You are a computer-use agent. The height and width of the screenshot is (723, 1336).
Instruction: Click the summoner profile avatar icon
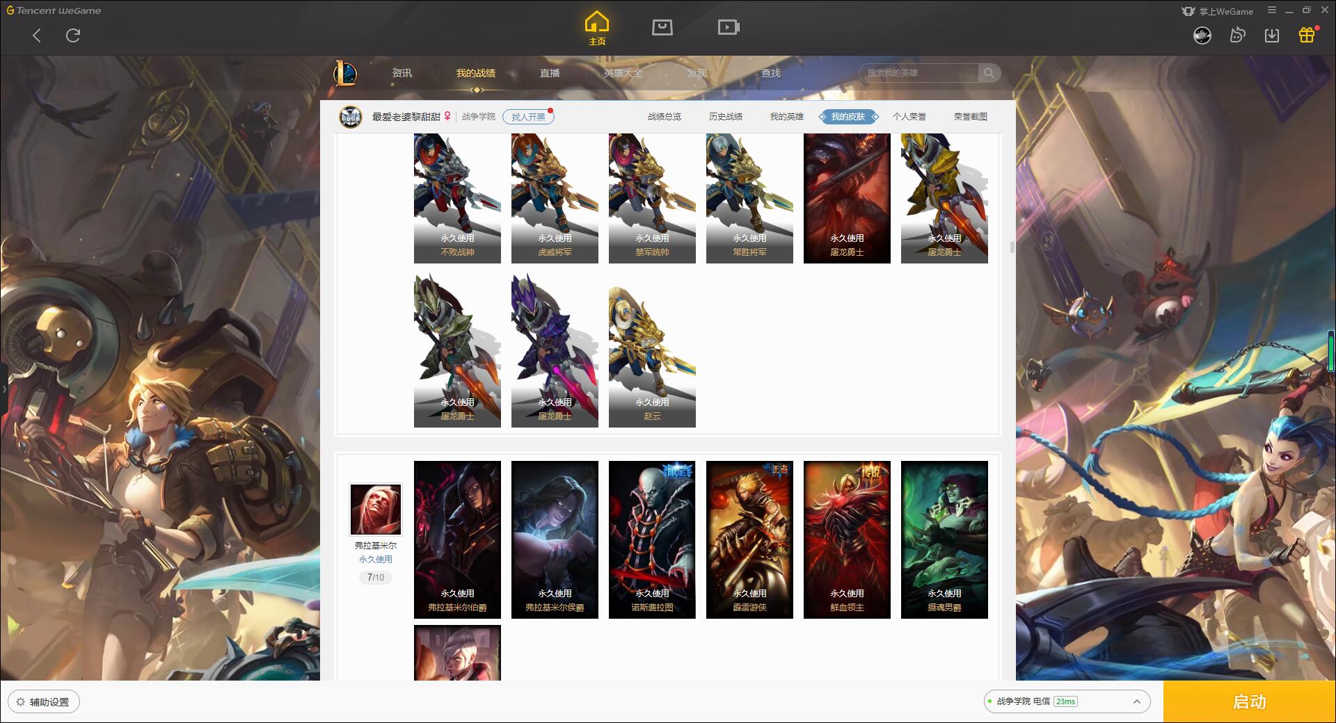coord(351,117)
